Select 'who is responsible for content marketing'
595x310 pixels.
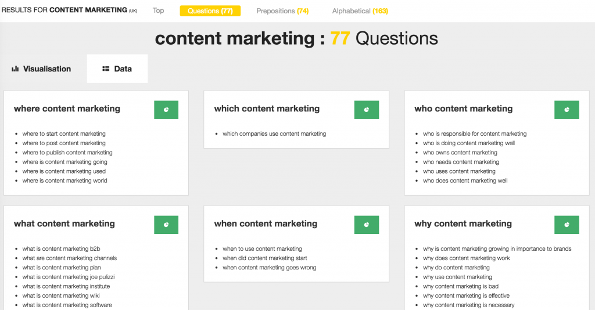click(x=475, y=134)
